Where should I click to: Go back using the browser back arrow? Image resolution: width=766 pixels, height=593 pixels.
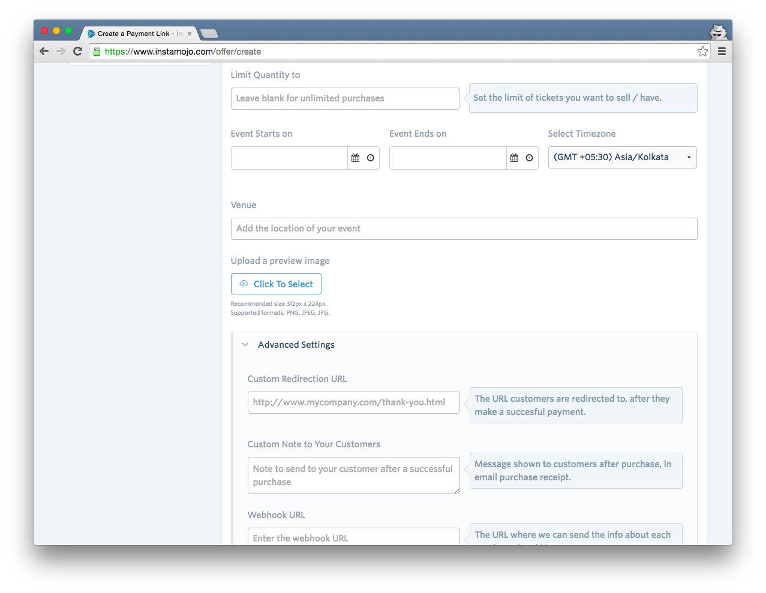click(44, 52)
